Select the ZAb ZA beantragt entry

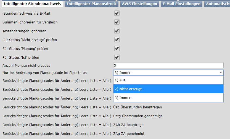(x=128, y=125)
